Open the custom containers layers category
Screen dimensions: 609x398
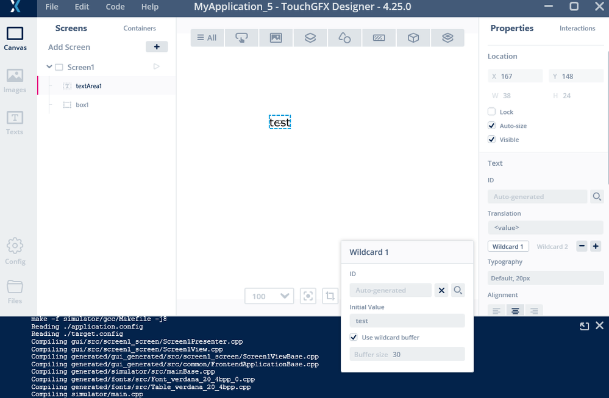(x=447, y=38)
